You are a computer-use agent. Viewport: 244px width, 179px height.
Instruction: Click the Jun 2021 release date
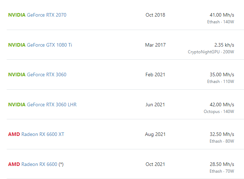(155, 105)
